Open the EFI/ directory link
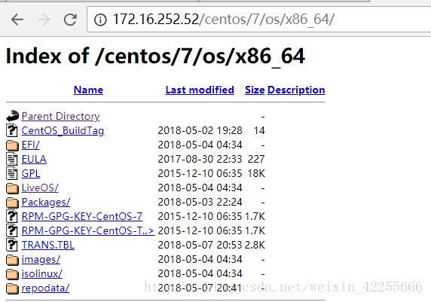 (30, 145)
